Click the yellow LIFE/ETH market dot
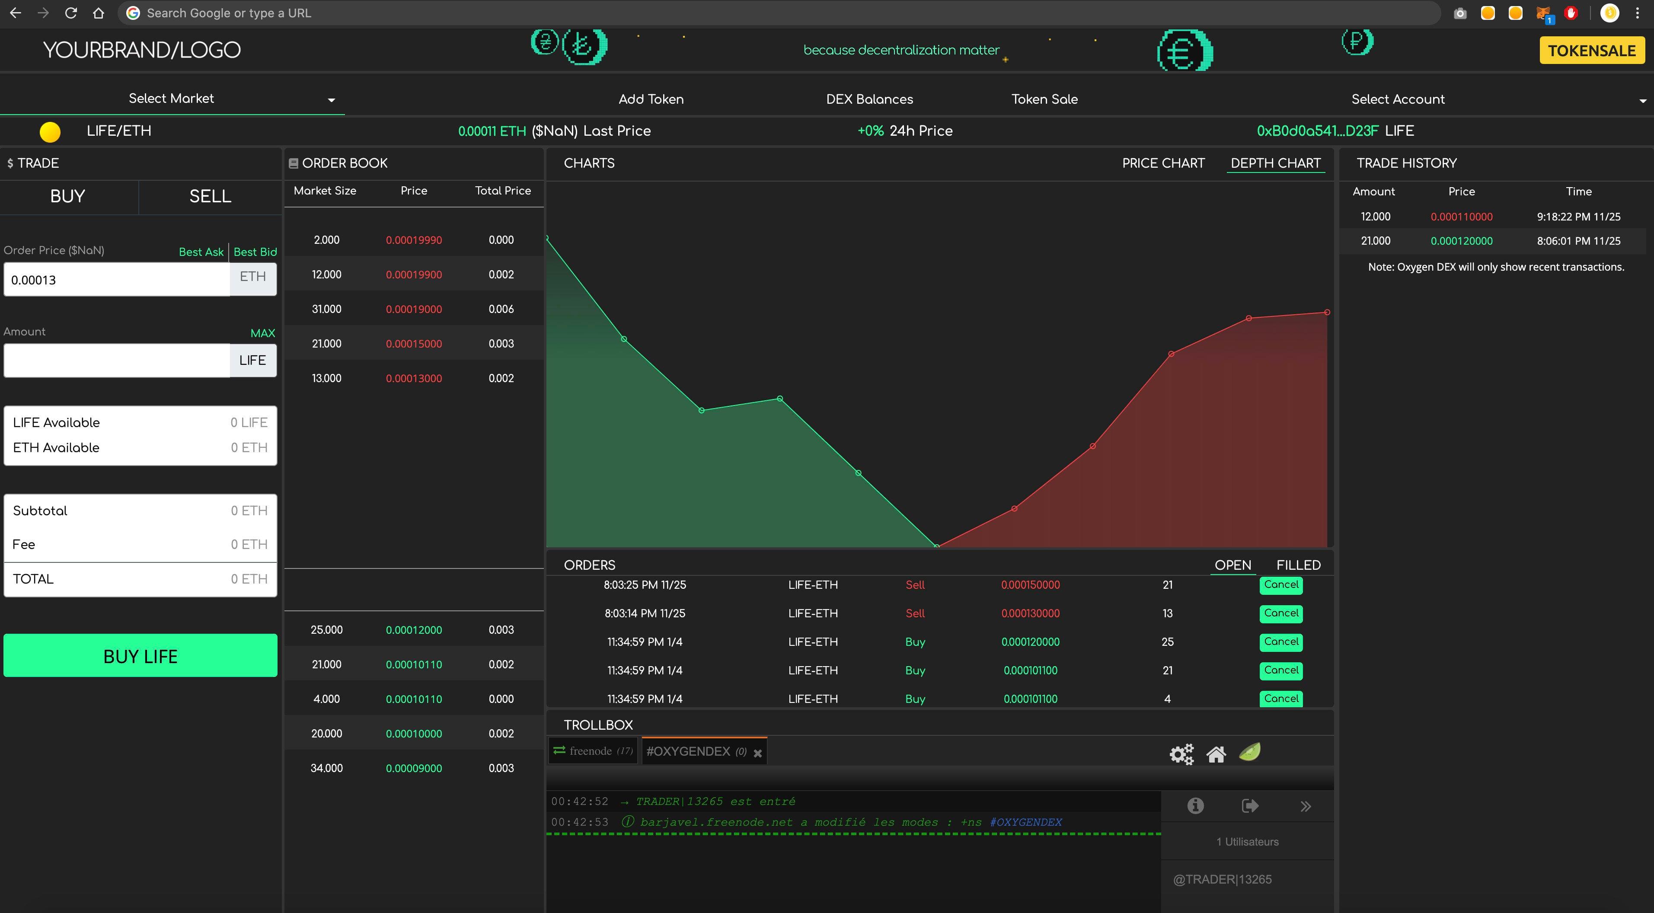1654x913 pixels. (51, 131)
